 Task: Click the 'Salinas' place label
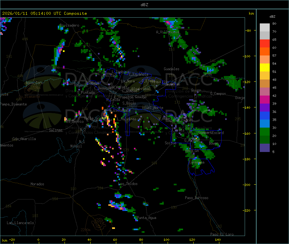56,130
